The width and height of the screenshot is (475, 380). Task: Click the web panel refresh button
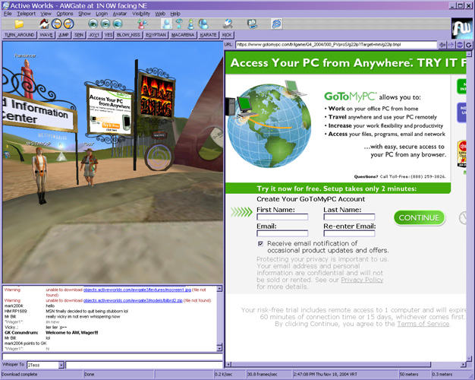click(469, 45)
